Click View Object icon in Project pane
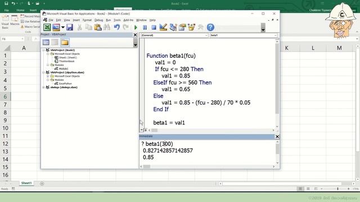The image size is (360, 202). coord(55,42)
